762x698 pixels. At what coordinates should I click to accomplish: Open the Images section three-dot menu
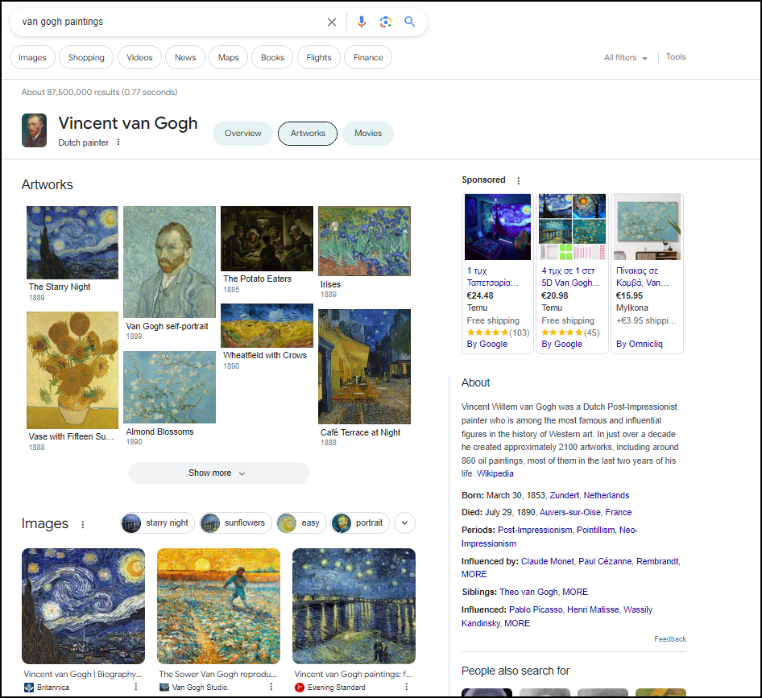[83, 525]
